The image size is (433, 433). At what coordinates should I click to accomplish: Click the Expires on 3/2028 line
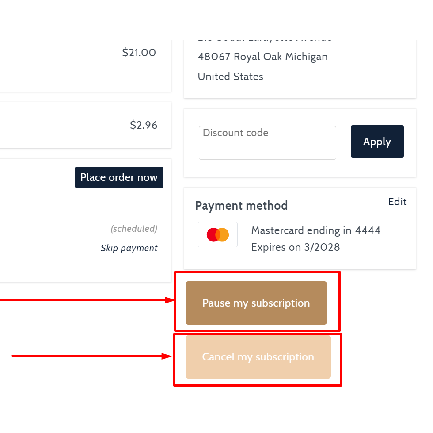coord(296,247)
